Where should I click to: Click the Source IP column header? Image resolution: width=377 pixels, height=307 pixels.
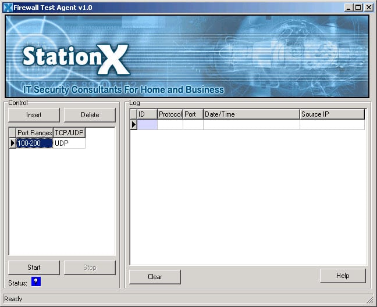pos(332,114)
